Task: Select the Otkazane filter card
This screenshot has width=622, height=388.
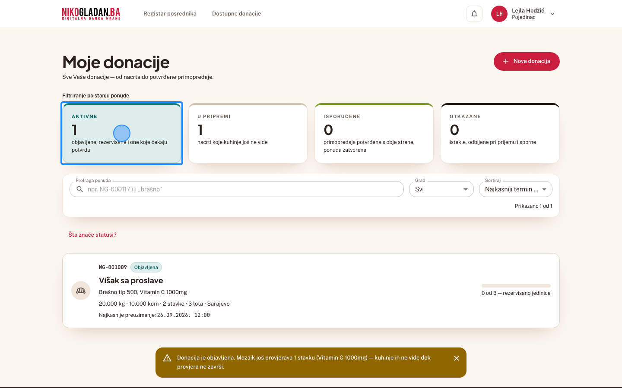Action: click(x=500, y=133)
